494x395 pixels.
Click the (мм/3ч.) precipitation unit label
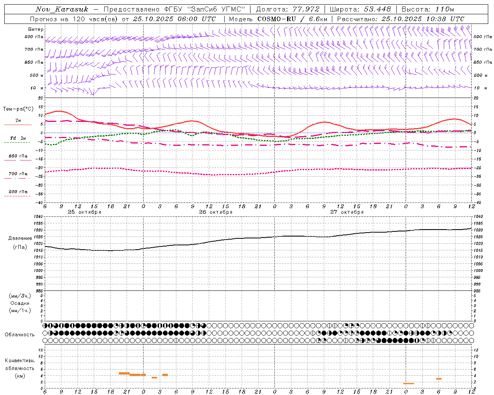tap(20, 296)
